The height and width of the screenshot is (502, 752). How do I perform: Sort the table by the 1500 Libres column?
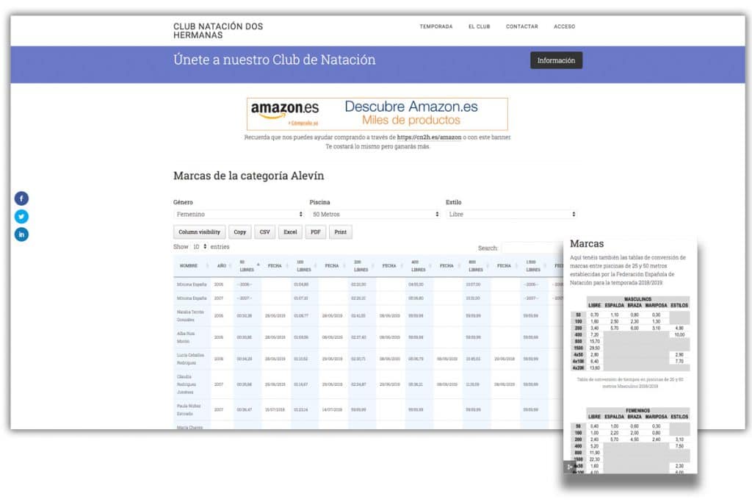pyautogui.click(x=533, y=265)
